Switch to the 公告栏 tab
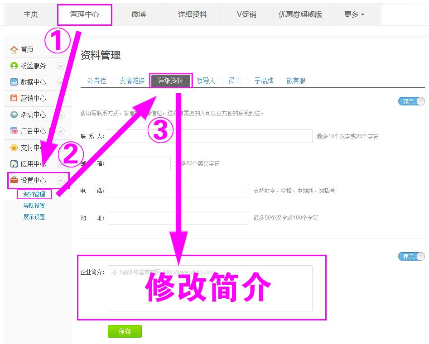429x344 pixels. tap(96, 81)
